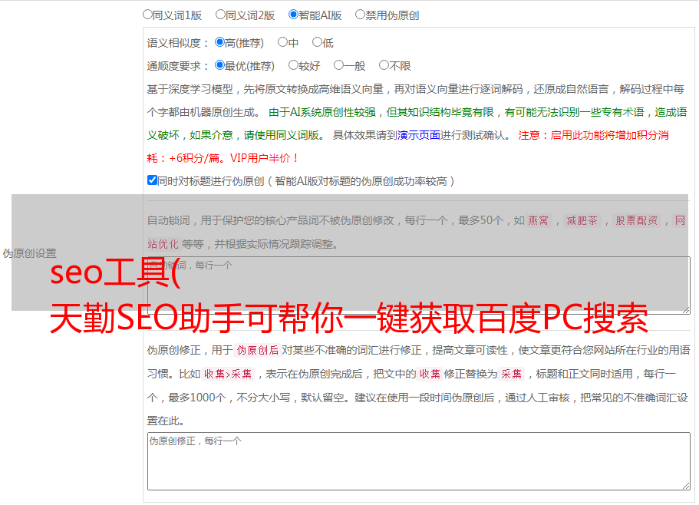The image size is (699, 505).
Task: Select 禁用伪原创 radio option
Action: click(x=360, y=15)
